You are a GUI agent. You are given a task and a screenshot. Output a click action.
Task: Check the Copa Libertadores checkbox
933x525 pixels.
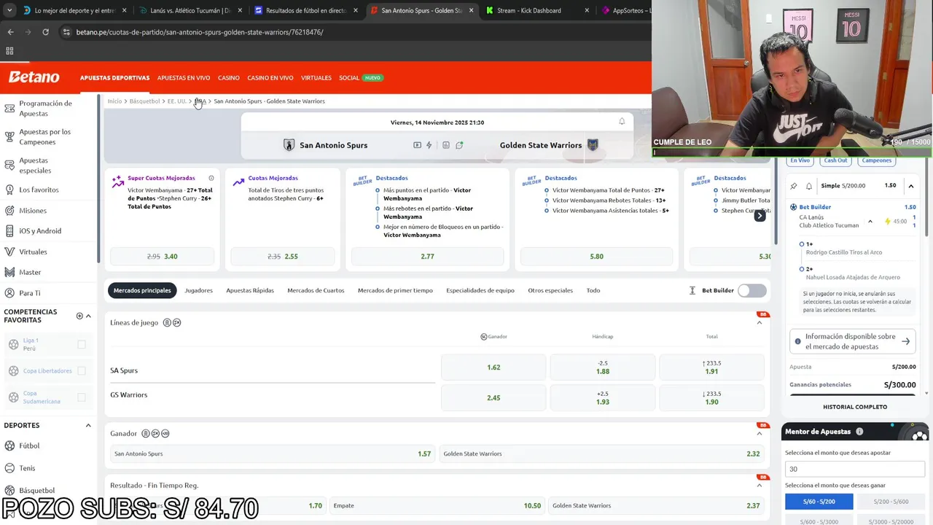tap(82, 370)
